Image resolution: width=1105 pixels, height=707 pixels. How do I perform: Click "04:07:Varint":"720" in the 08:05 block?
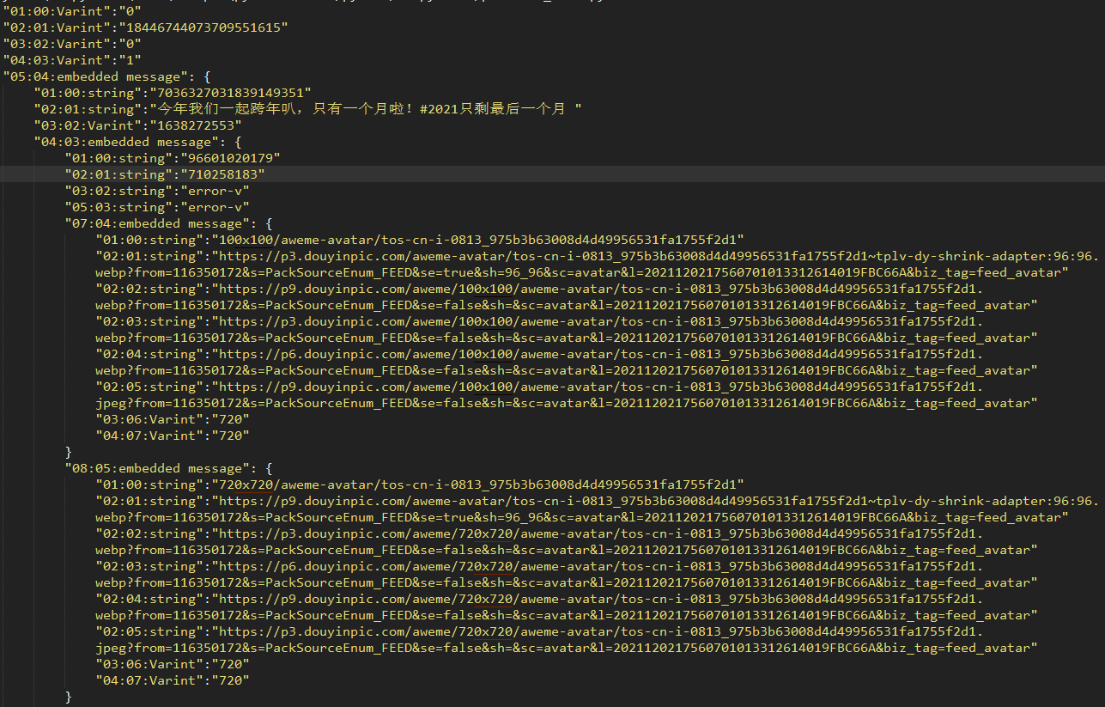pos(173,680)
